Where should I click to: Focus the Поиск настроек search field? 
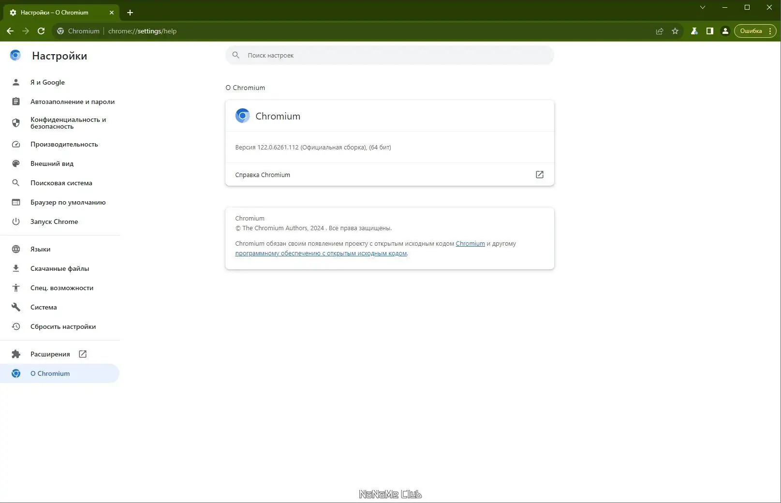pyautogui.click(x=390, y=55)
